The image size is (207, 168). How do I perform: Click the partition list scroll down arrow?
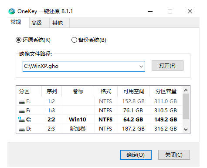coord(186,129)
